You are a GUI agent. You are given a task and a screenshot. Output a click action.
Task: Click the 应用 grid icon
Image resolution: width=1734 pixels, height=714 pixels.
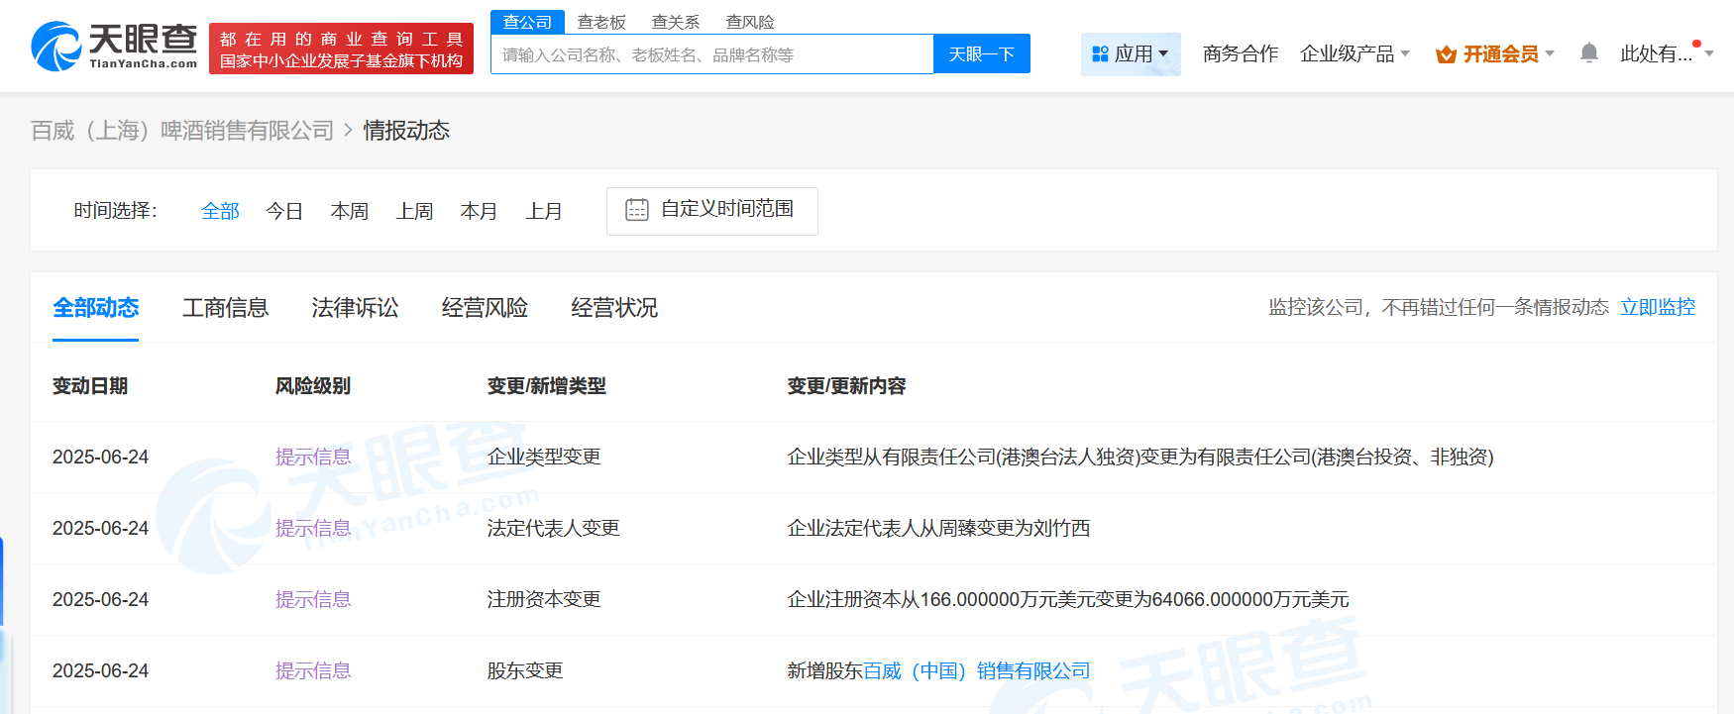[x=1100, y=54]
